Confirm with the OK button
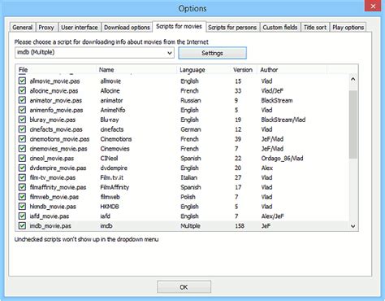Screen dimensions: 385x301 pos(184,287)
